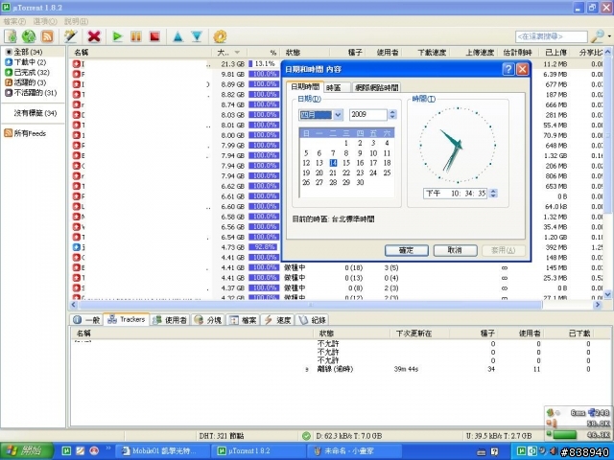This screenshot has height=460, width=614.
Task: Click the 確定 button in dialog
Action: (407, 250)
